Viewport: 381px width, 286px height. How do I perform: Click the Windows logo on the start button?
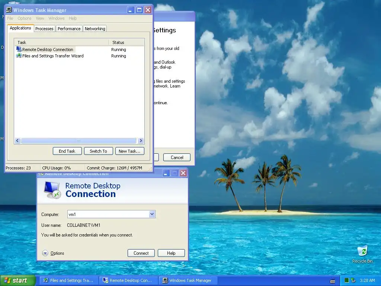(x=7, y=280)
